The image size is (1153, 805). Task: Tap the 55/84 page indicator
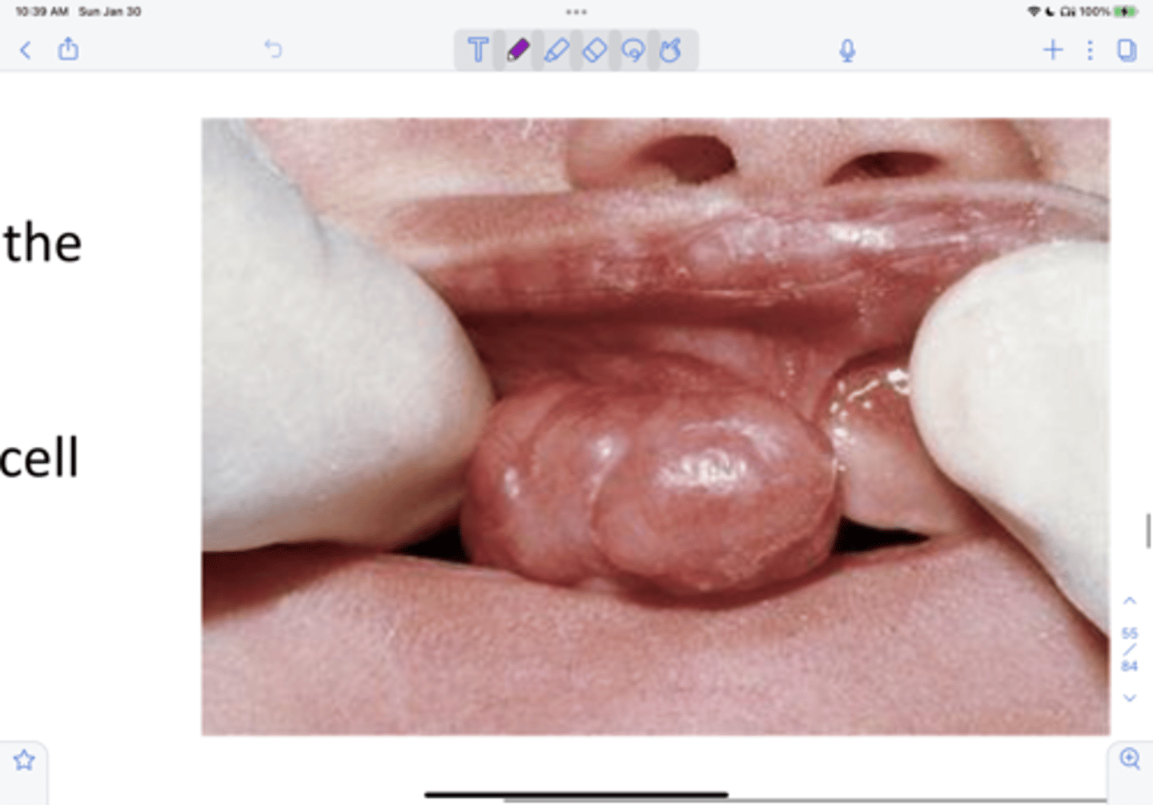coord(1130,649)
